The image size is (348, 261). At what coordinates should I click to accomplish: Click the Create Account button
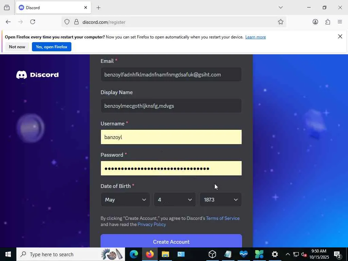171,241
